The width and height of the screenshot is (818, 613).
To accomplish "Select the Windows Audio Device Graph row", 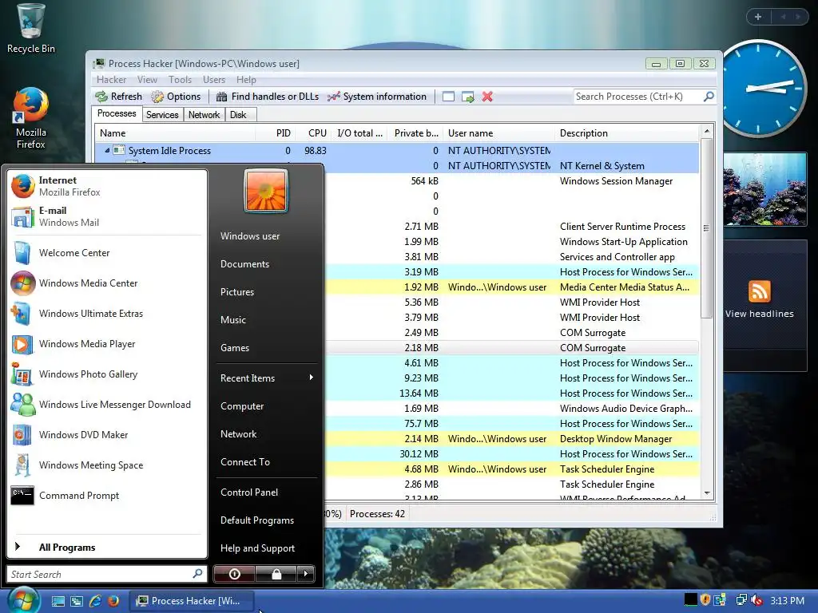I will pos(511,409).
